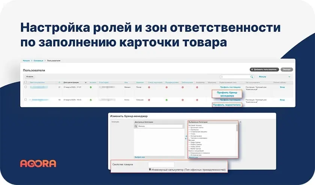Click Вход link in row 31

282,87
